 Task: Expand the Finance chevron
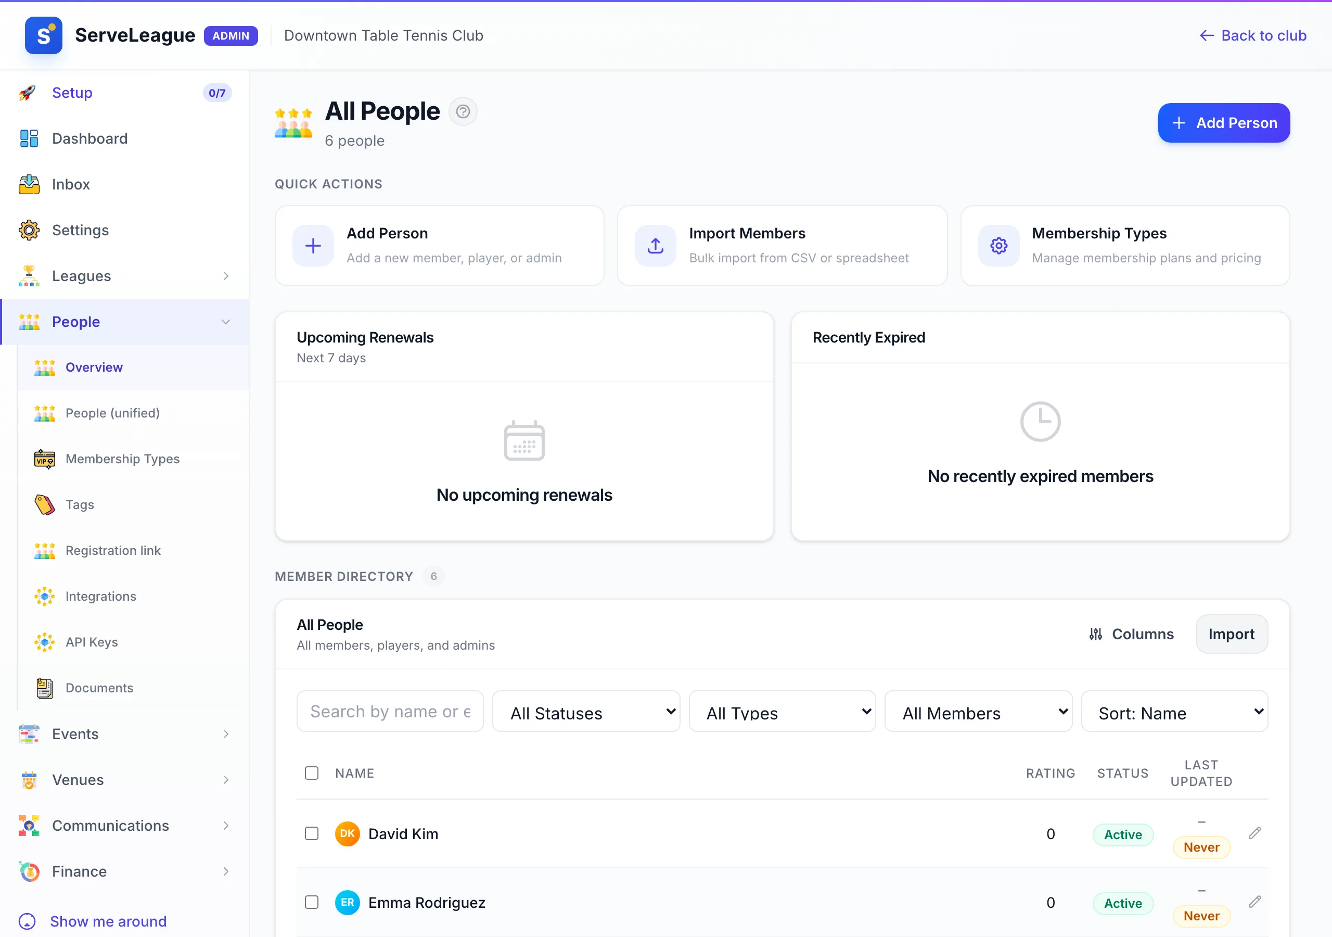[226, 871]
